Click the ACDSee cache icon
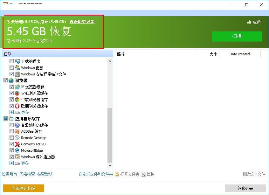This screenshot has width=269, height=195. (x=17, y=131)
